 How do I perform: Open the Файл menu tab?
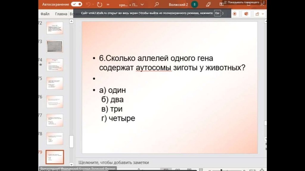coord(45,14)
